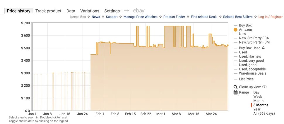Toggle Buy Box series in legend
Image resolution: width=284 pixels, height=124 pixels.
coord(245,25)
